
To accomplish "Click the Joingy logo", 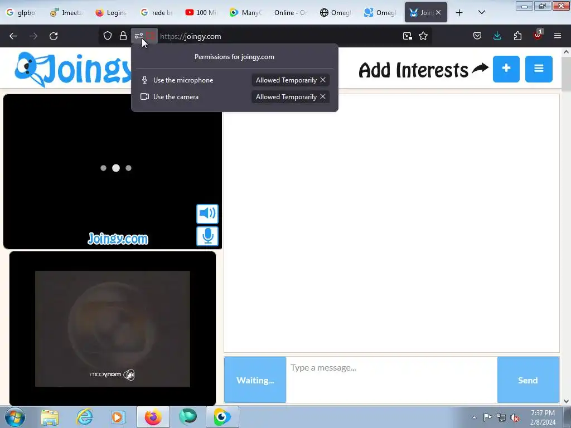I will [73, 69].
